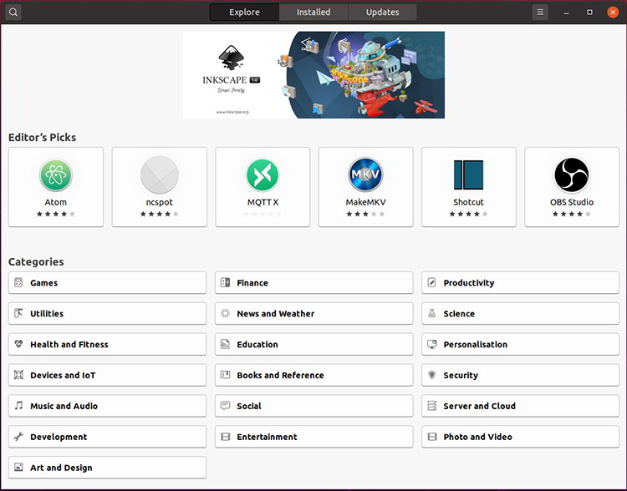
Task: Open the Devices and IoT label
Action: [63, 375]
